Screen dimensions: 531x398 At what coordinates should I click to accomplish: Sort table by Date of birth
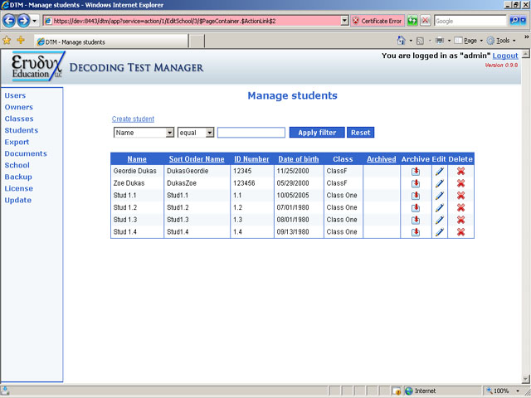(299, 159)
